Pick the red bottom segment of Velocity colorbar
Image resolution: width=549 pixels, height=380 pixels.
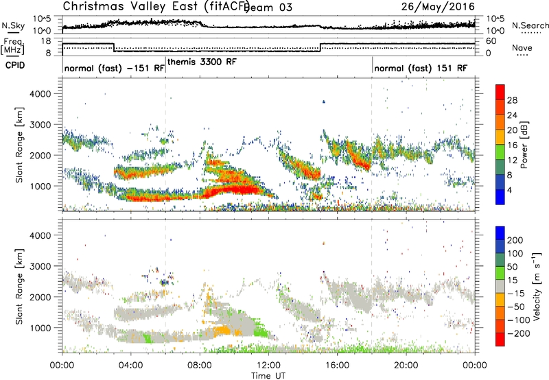coord(500,340)
